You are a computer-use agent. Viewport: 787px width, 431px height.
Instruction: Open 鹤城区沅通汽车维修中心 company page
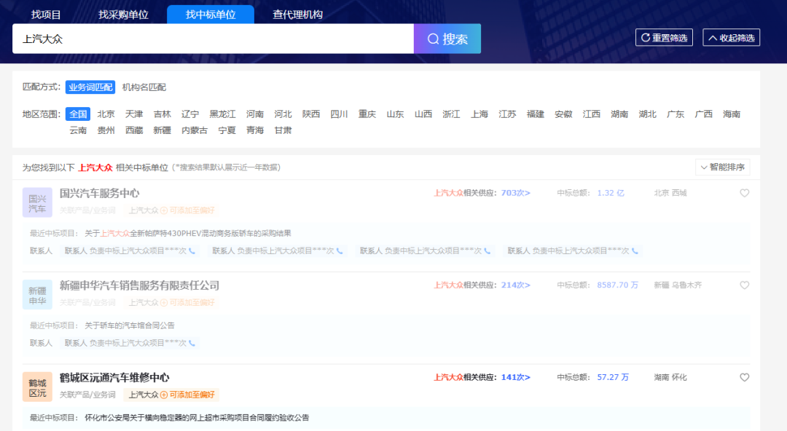[114, 377]
